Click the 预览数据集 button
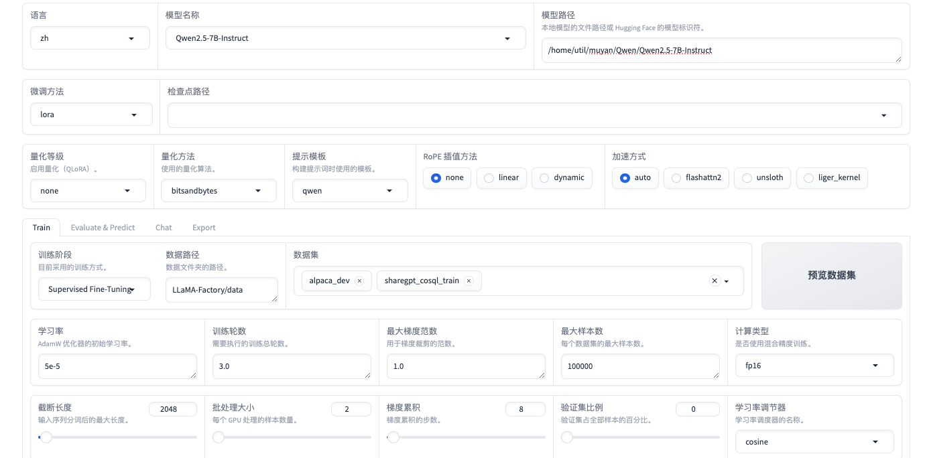Screen dimensions: 925x458 (x=831, y=276)
